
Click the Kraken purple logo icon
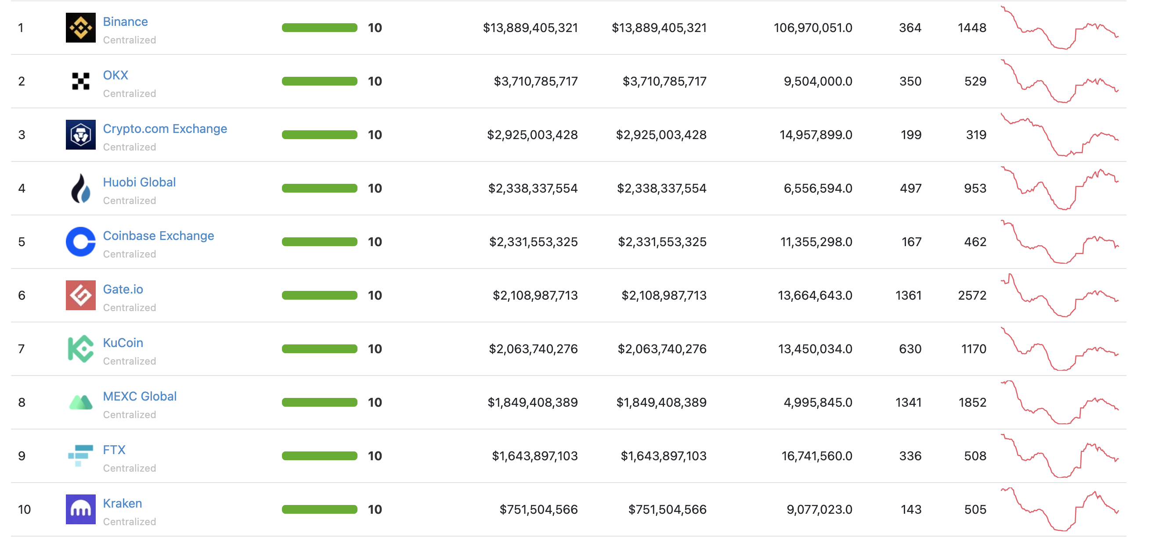click(81, 509)
